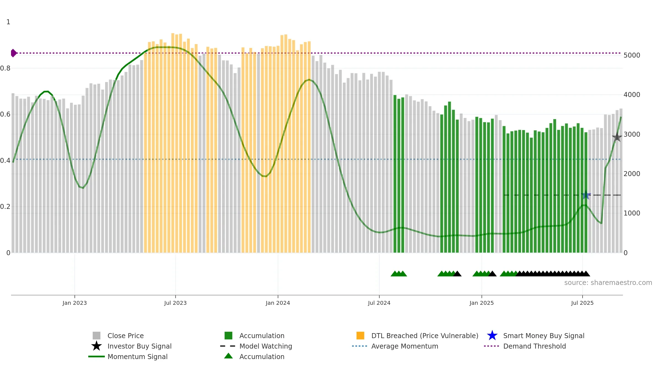This screenshot has height=372, width=662.
Task: Click the black star marker at chart's right edge
Action: [x=617, y=137]
